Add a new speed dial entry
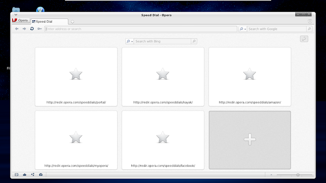326x183 pixels. pyautogui.click(x=249, y=140)
